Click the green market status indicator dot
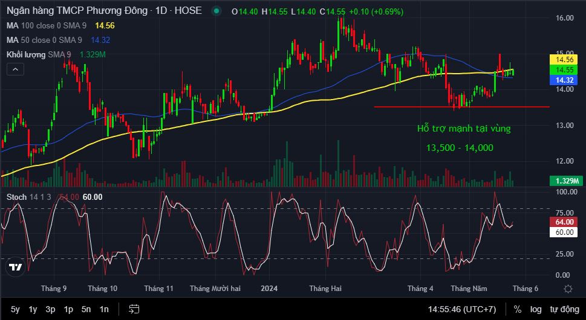The image size is (586, 320). (216, 11)
